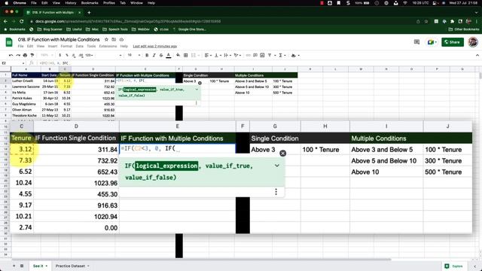This screenshot has height=271, width=482.
Task: Open the Apple menu
Action: click(6, 3)
